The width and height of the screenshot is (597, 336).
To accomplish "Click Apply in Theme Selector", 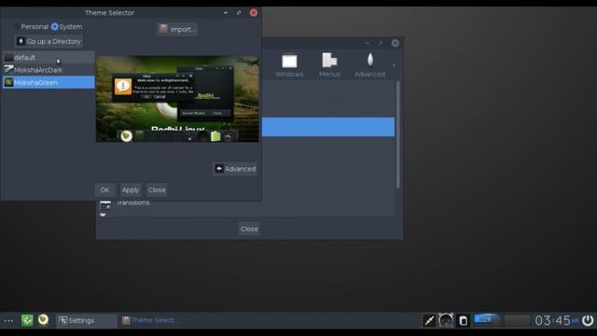I will pyautogui.click(x=131, y=189).
